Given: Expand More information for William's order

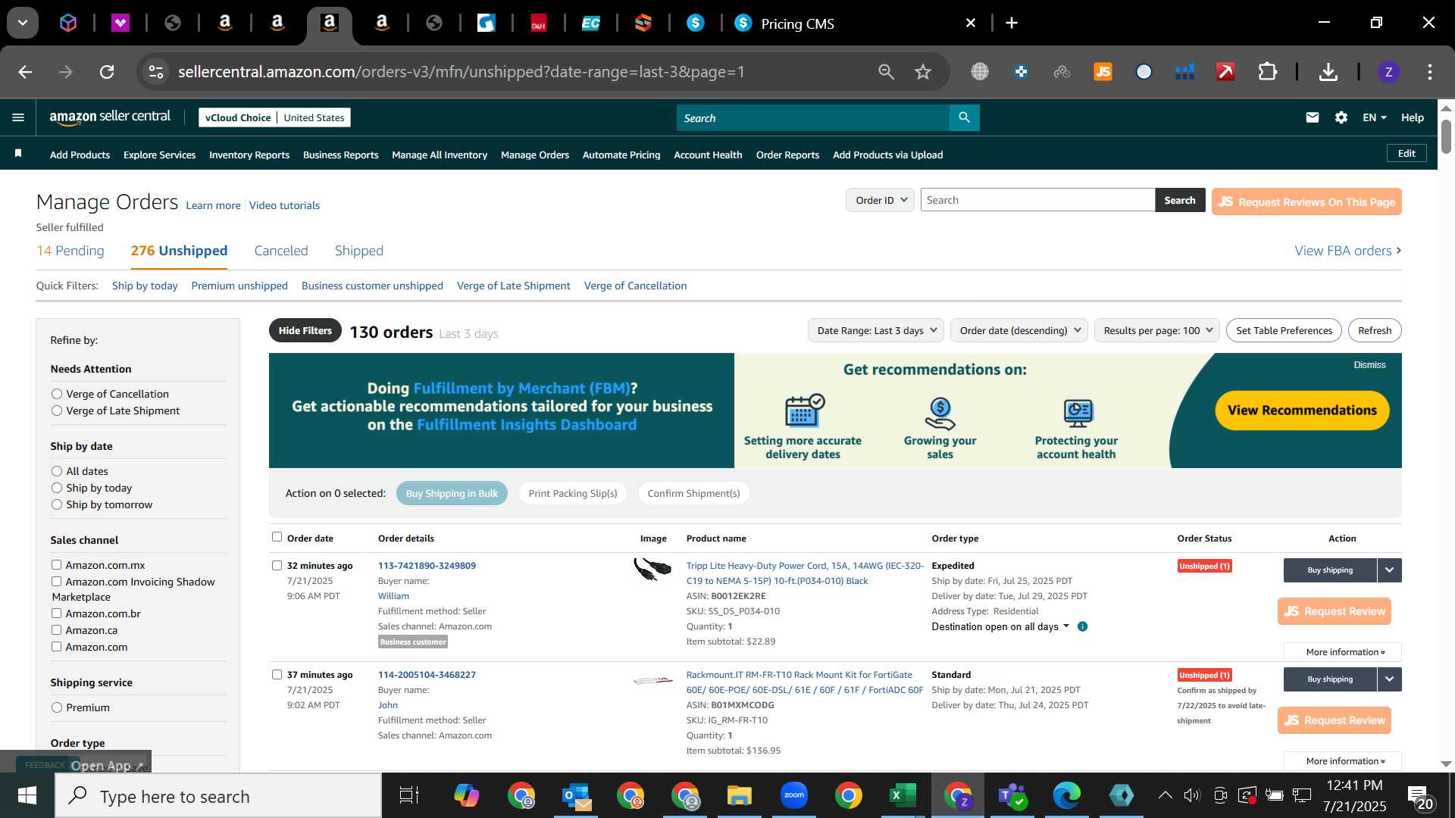Looking at the screenshot, I should (1343, 652).
